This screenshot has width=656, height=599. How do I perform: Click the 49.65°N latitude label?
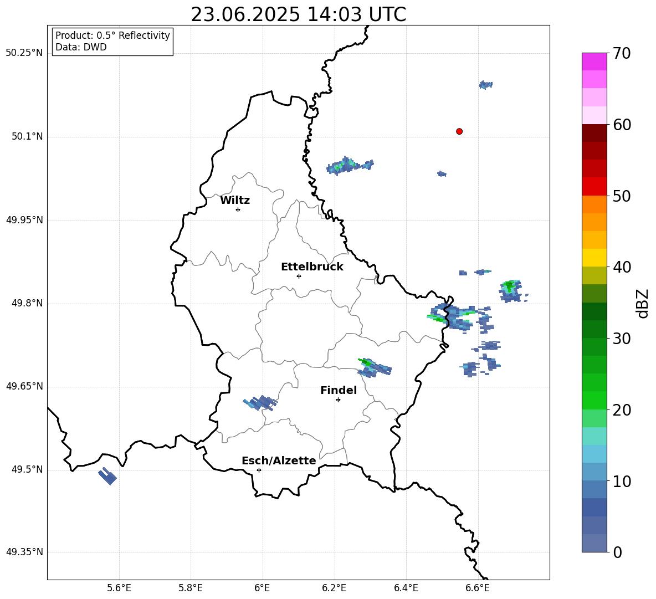coord(24,386)
